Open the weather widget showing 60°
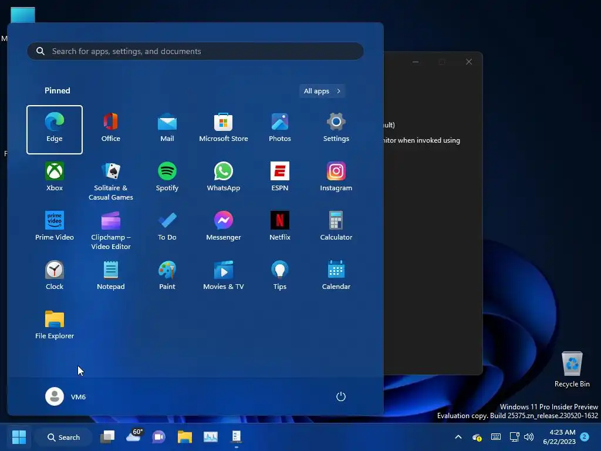 pyautogui.click(x=134, y=436)
